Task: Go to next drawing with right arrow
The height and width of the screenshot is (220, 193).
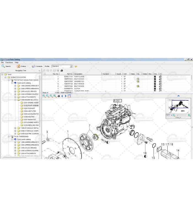Action: coord(66,96)
